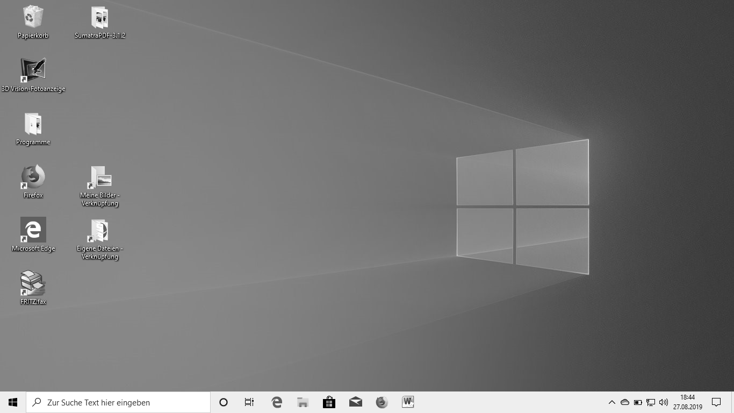Open Word from the taskbar
The image size is (734, 413).
(x=408, y=402)
